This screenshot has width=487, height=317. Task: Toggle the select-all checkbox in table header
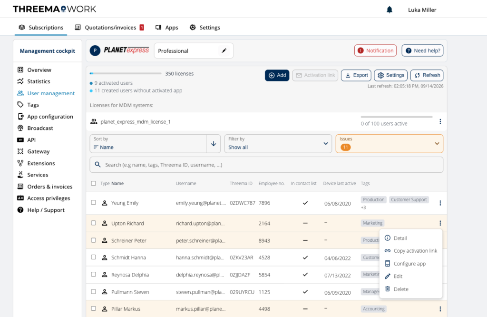(x=94, y=183)
